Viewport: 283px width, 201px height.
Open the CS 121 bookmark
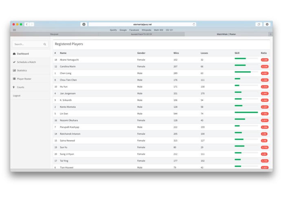(169, 30)
